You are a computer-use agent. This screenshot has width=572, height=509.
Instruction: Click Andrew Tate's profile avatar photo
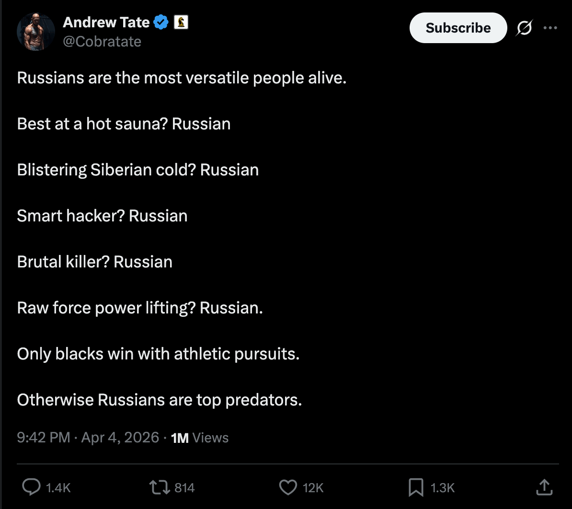[36, 32]
